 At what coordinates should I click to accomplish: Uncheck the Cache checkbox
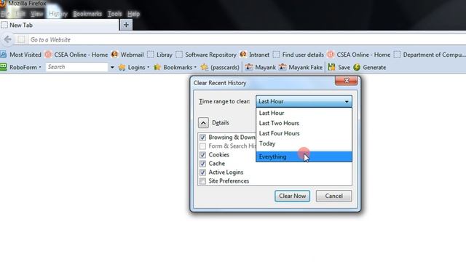point(202,164)
